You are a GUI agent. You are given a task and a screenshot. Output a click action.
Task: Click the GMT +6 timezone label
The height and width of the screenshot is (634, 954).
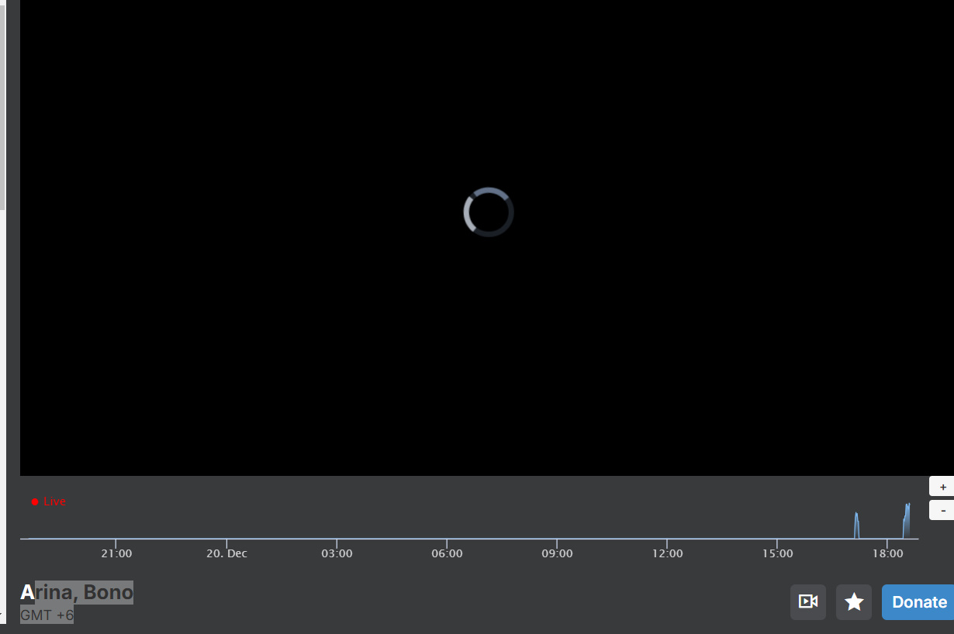pos(47,615)
